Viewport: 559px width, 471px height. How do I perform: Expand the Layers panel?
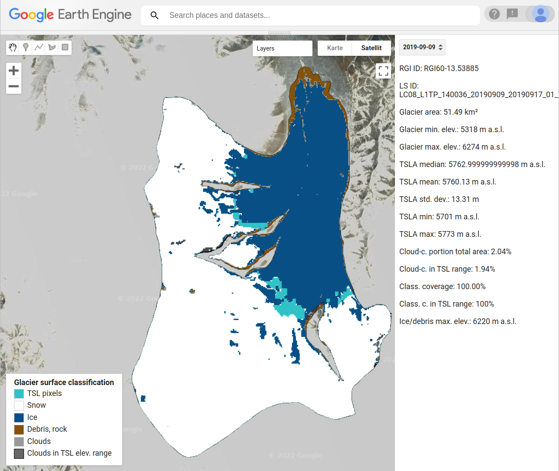[x=282, y=48]
